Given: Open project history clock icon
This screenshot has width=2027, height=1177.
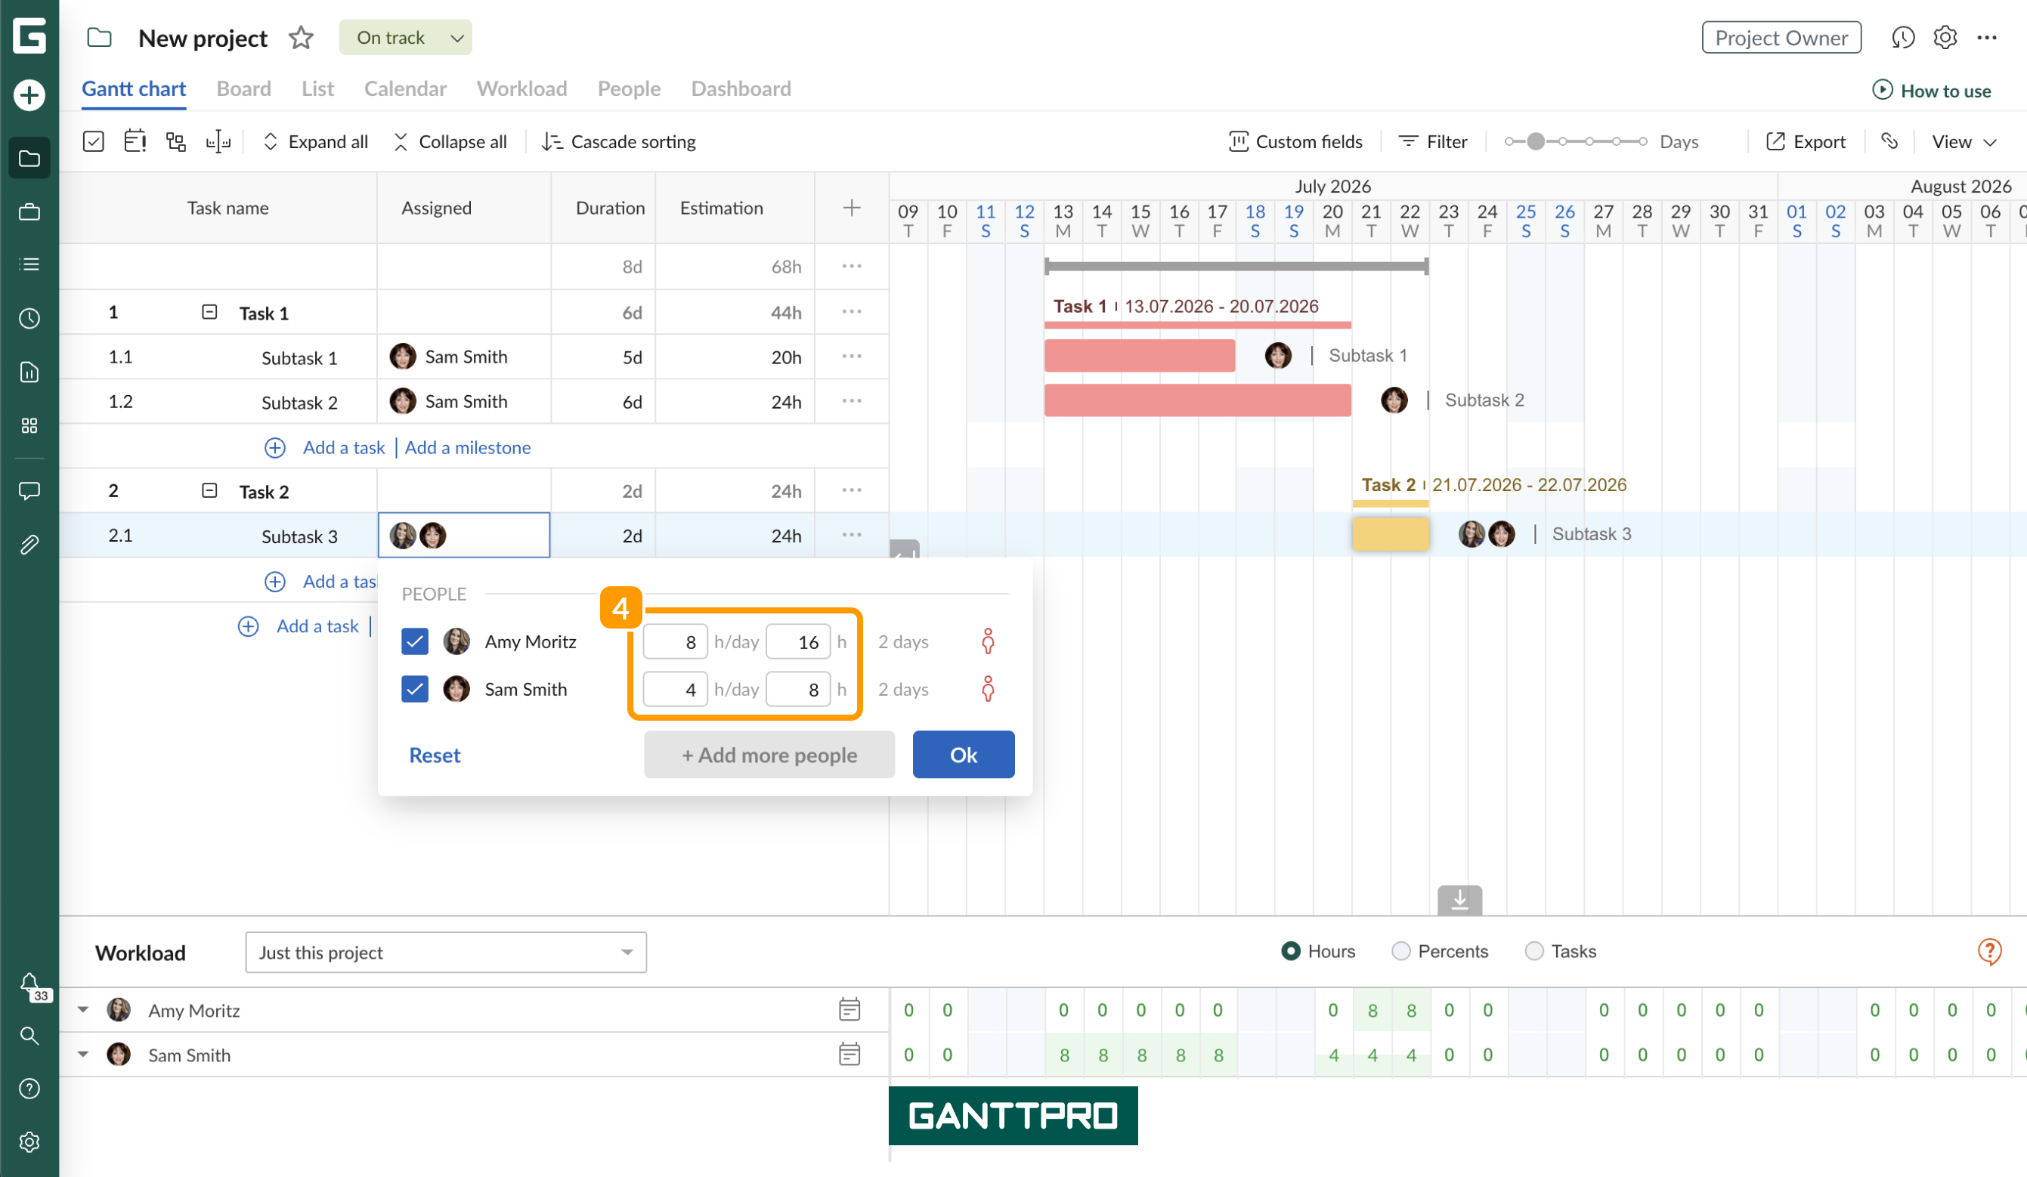Looking at the screenshot, I should [x=1902, y=38].
